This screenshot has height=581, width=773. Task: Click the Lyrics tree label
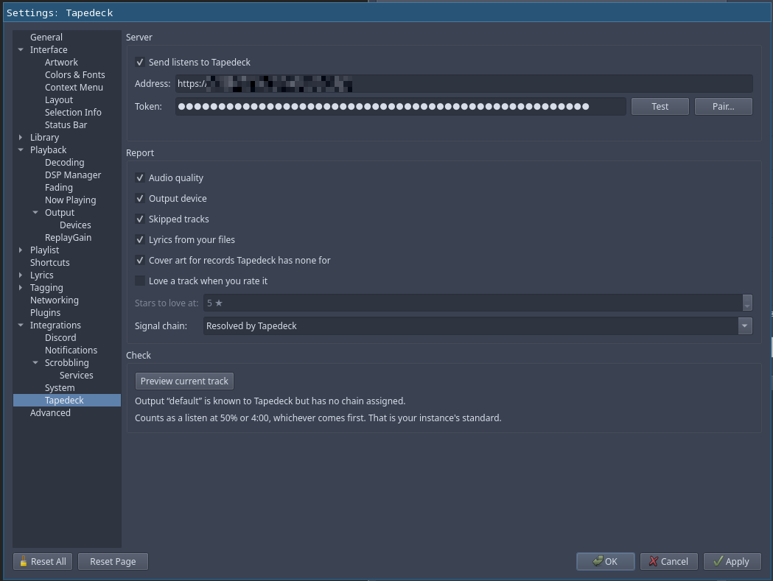click(41, 275)
